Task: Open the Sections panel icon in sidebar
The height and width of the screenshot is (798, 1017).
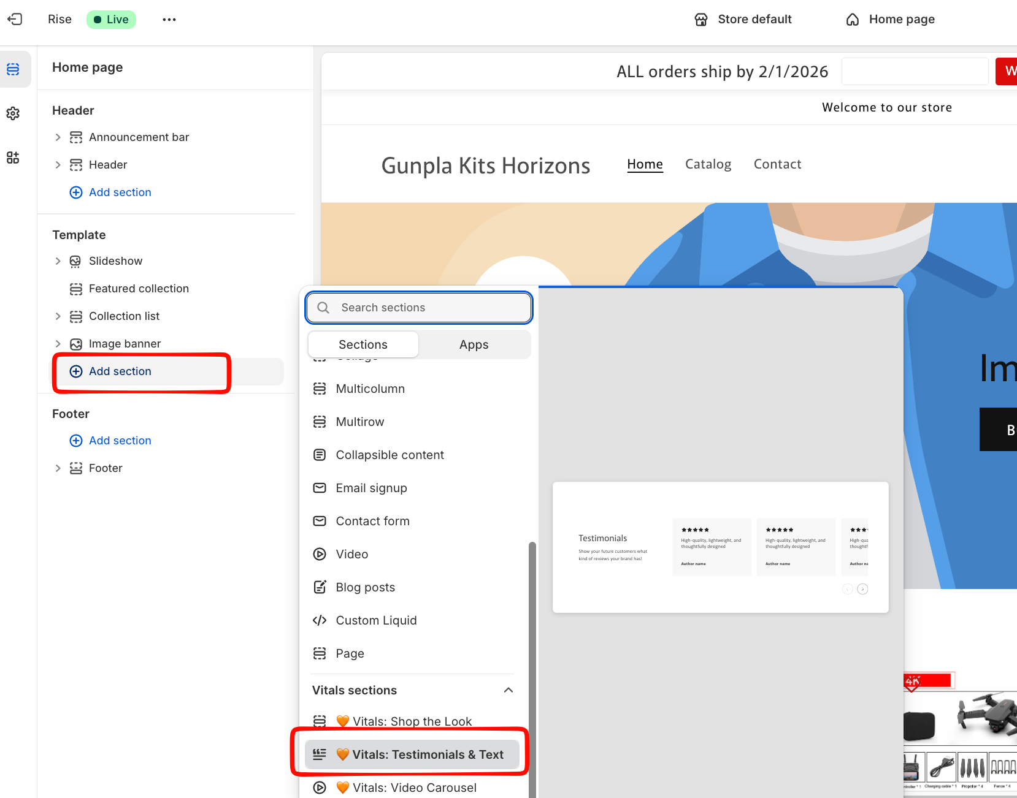Action: click(13, 69)
